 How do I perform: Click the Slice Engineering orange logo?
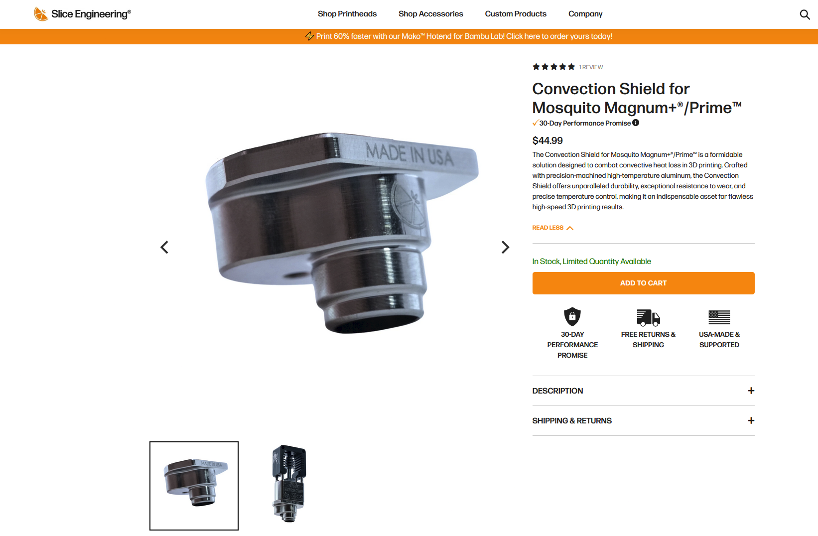point(41,14)
